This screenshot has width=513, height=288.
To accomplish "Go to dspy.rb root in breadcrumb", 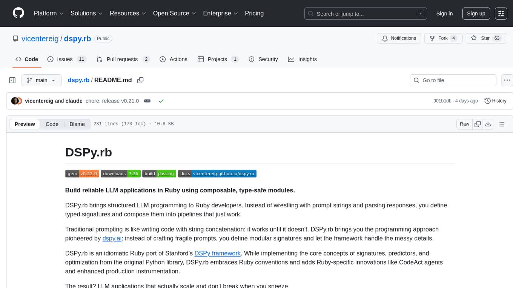I will click(78, 80).
